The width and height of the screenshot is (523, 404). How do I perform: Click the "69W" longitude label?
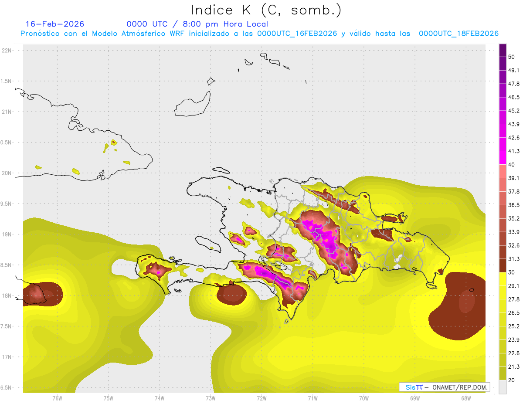click(x=415, y=398)
